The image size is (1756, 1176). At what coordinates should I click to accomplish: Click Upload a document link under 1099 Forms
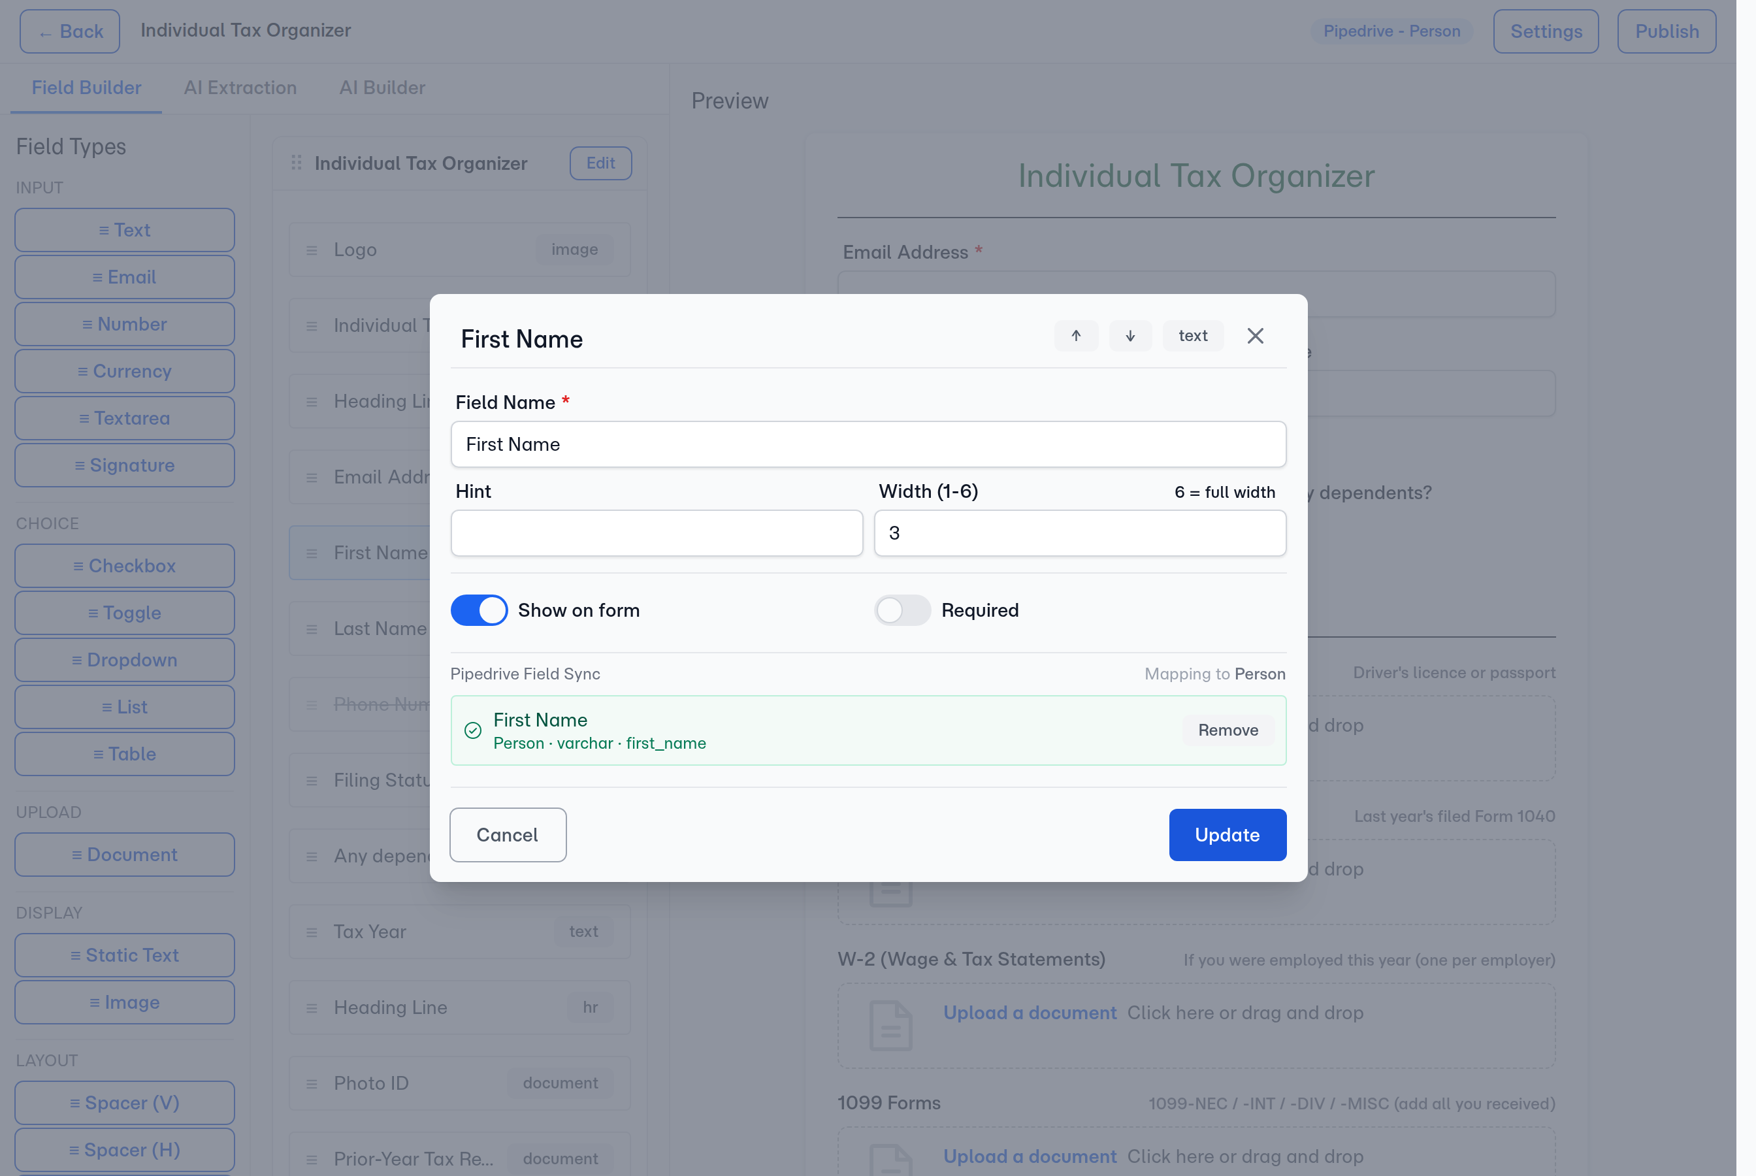(x=1030, y=1156)
